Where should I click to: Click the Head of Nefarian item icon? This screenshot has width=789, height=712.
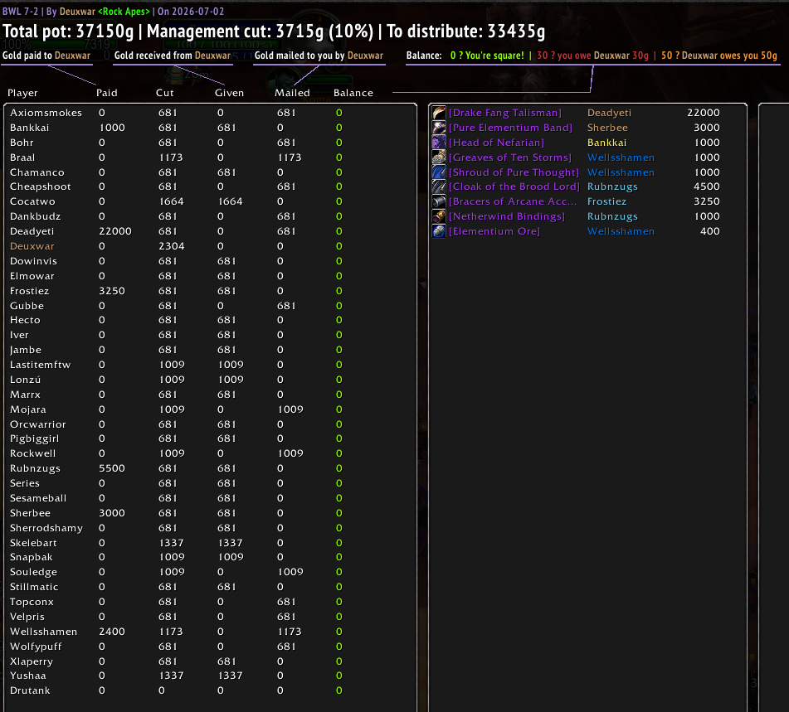click(x=439, y=143)
